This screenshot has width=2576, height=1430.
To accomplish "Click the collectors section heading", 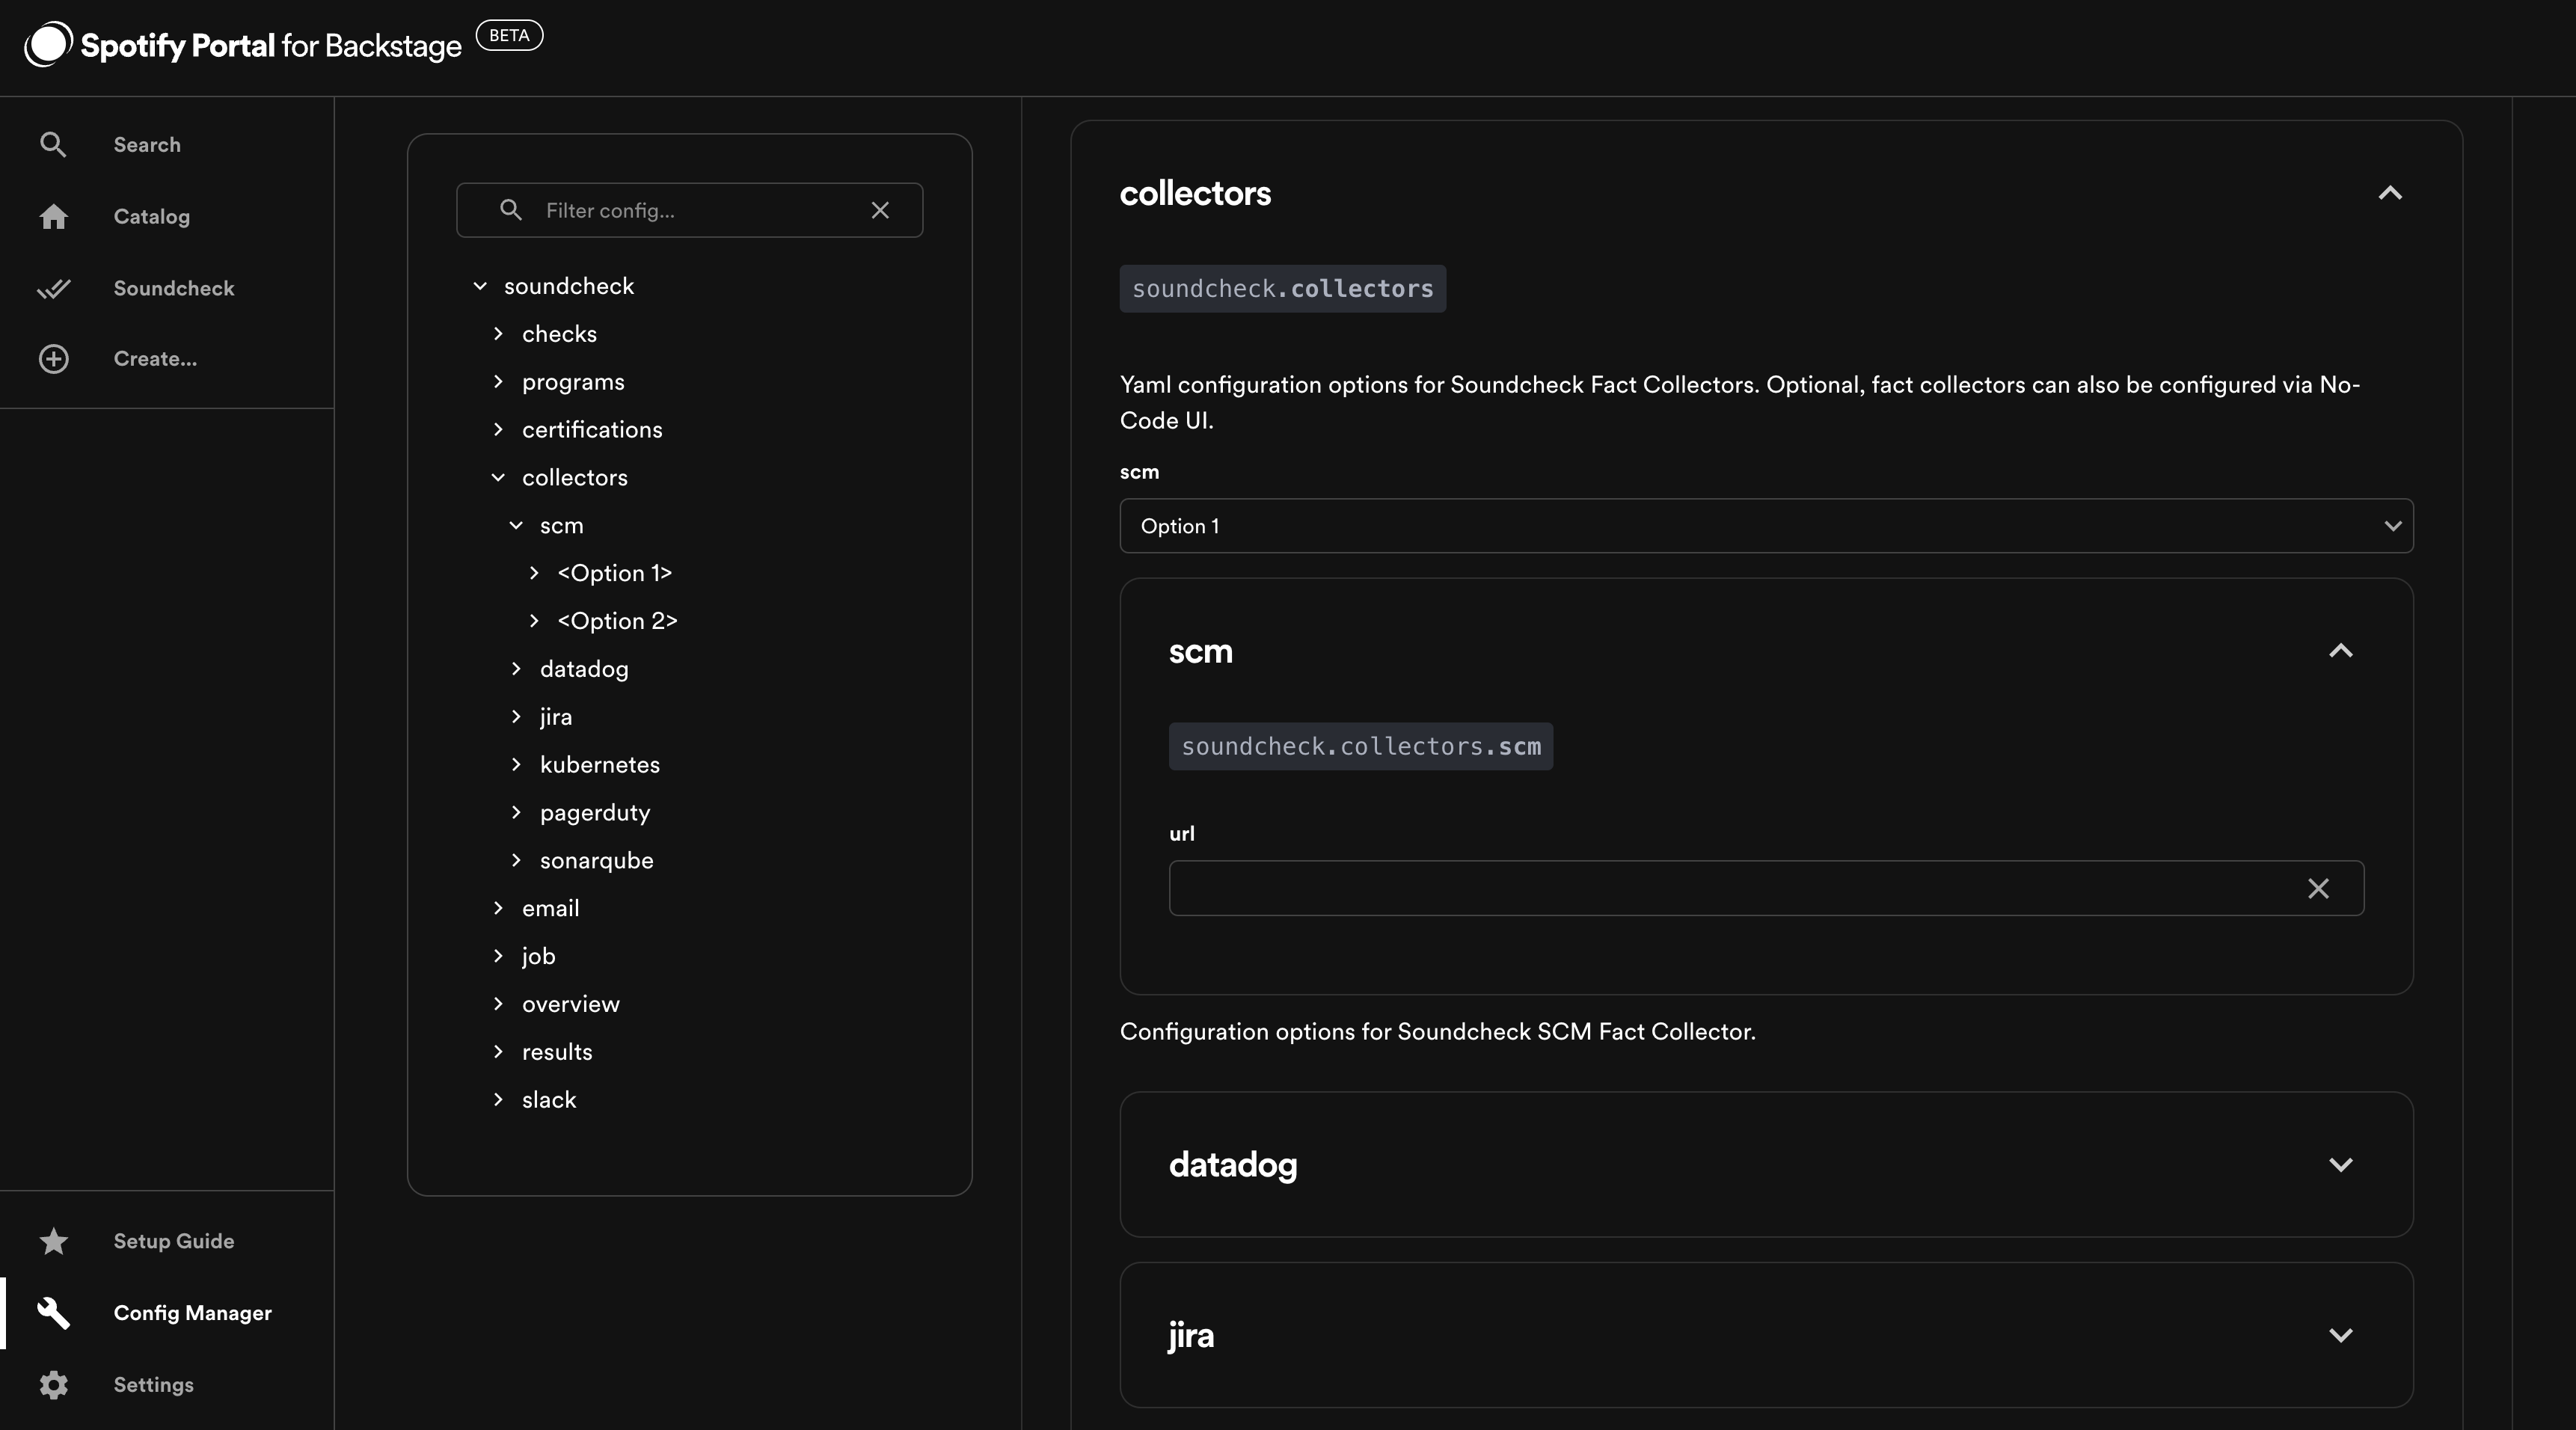I will pyautogui.click(x=1195, y=193).
